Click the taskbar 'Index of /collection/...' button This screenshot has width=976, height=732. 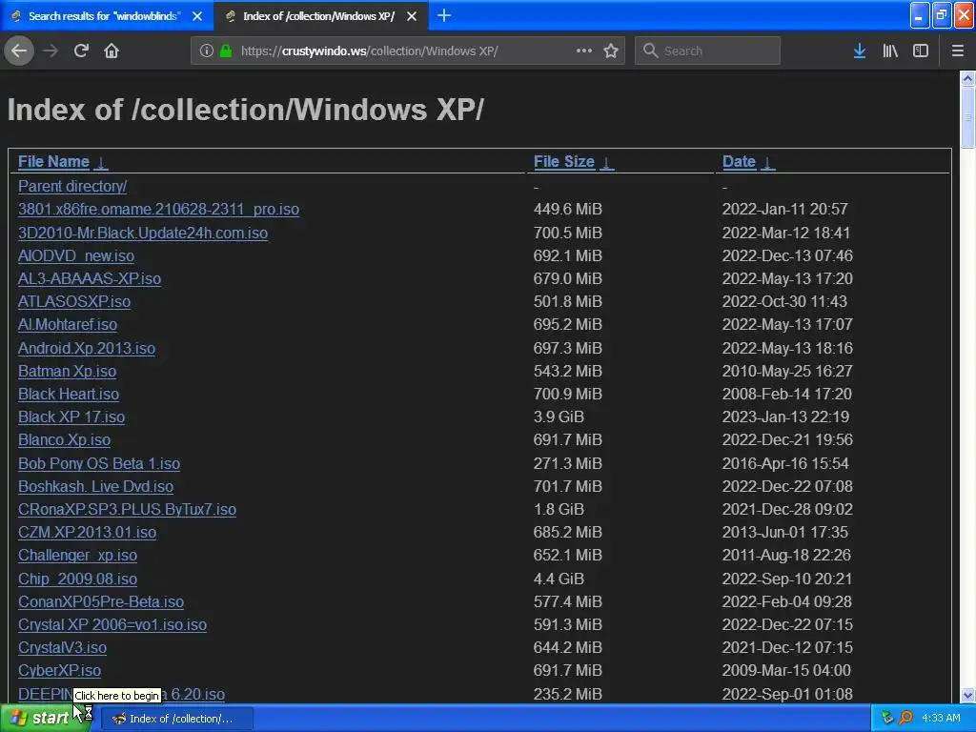[x=175, y=719]
